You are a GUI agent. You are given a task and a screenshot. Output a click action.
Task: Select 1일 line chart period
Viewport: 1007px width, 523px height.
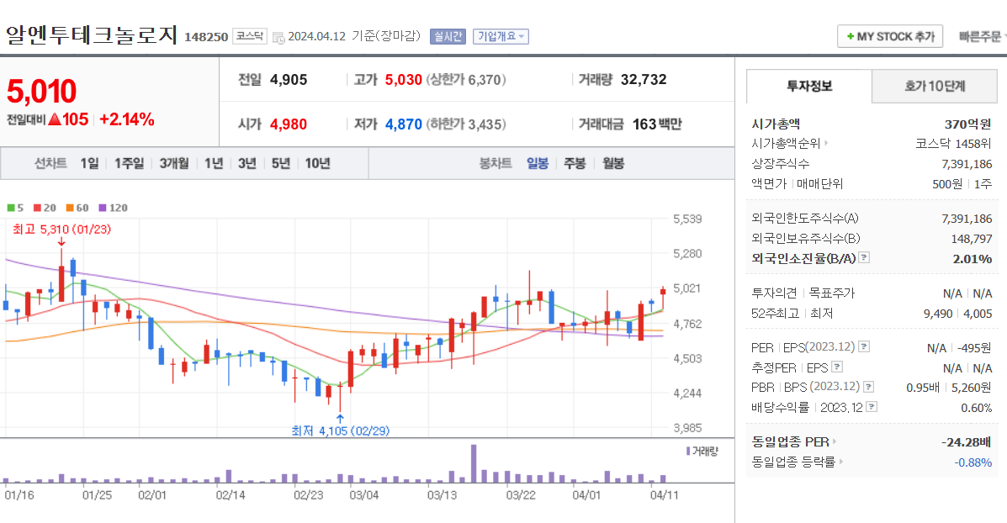click(89, 164)
